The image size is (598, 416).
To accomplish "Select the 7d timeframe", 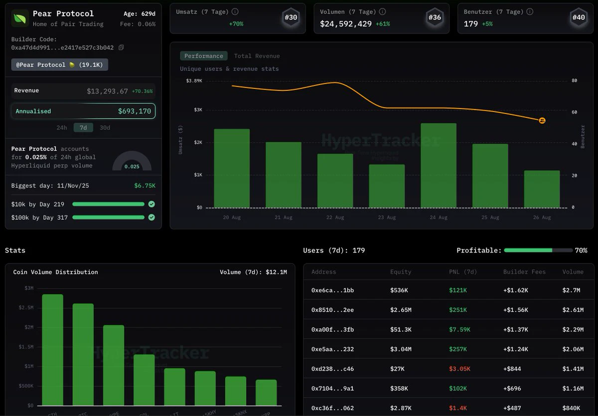I will pos(83,128).
